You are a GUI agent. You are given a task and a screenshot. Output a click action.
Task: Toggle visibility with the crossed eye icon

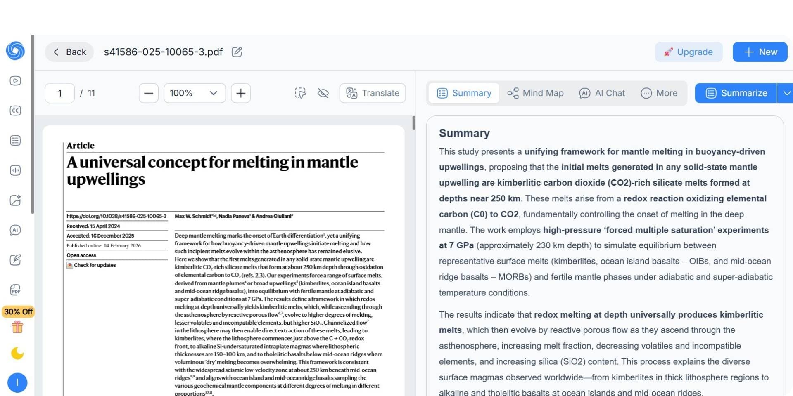tap(323, 93)
